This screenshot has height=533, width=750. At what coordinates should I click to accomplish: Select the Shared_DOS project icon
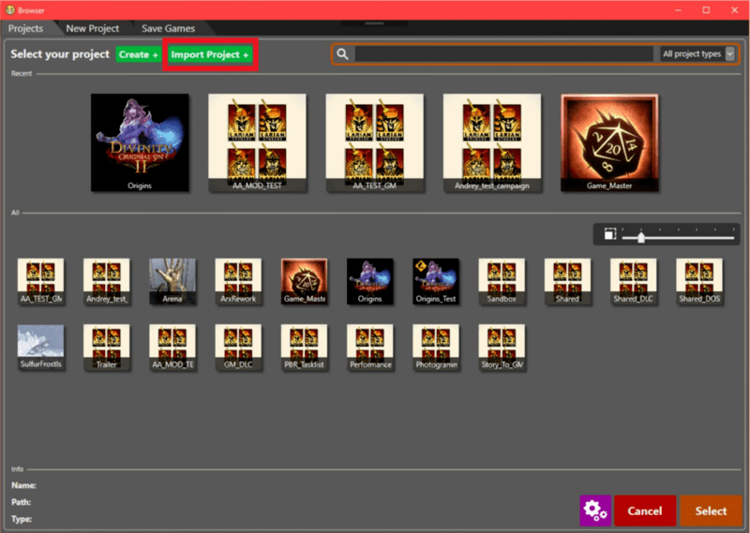point(699,282)
